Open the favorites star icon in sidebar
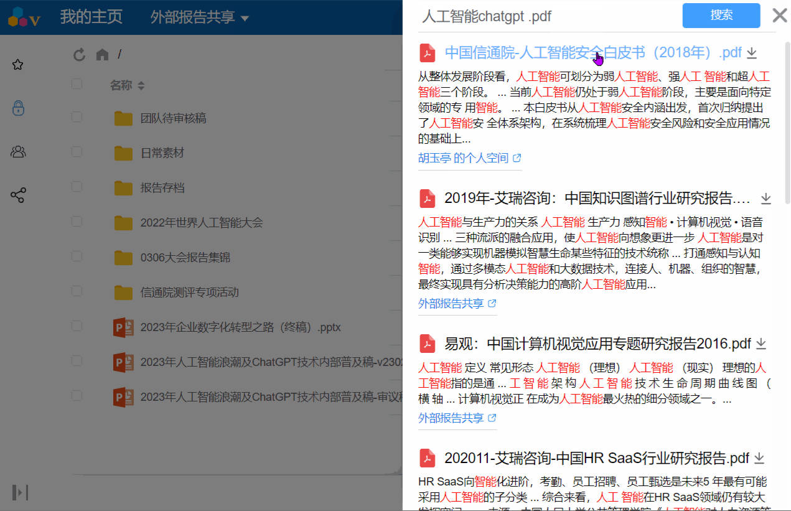The width and height of the screenshot is (791, 511). click(18, 65)
